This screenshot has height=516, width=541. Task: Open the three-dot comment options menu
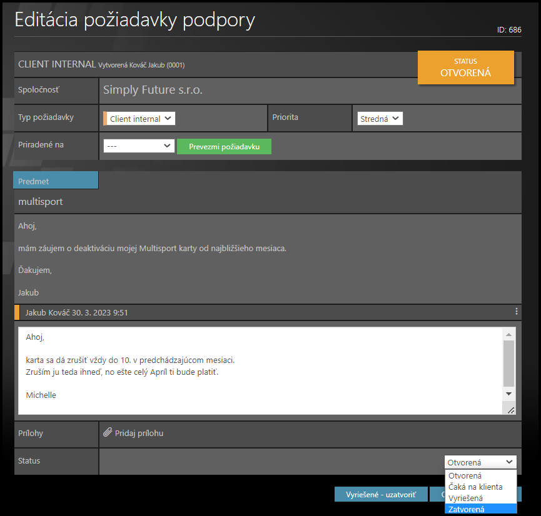click(x=516, y=312)
